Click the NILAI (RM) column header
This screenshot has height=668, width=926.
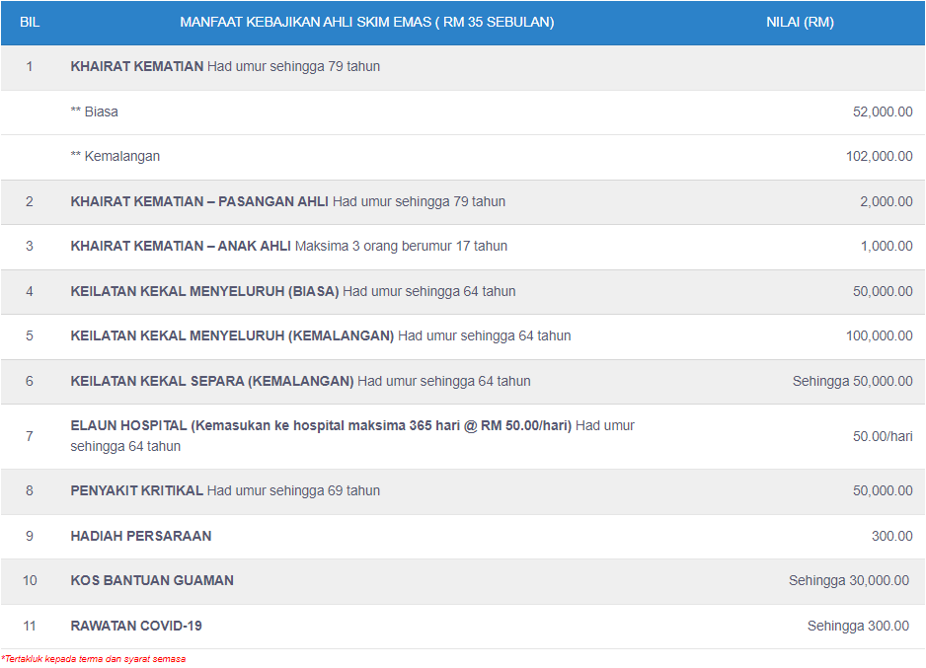(800, 22)
